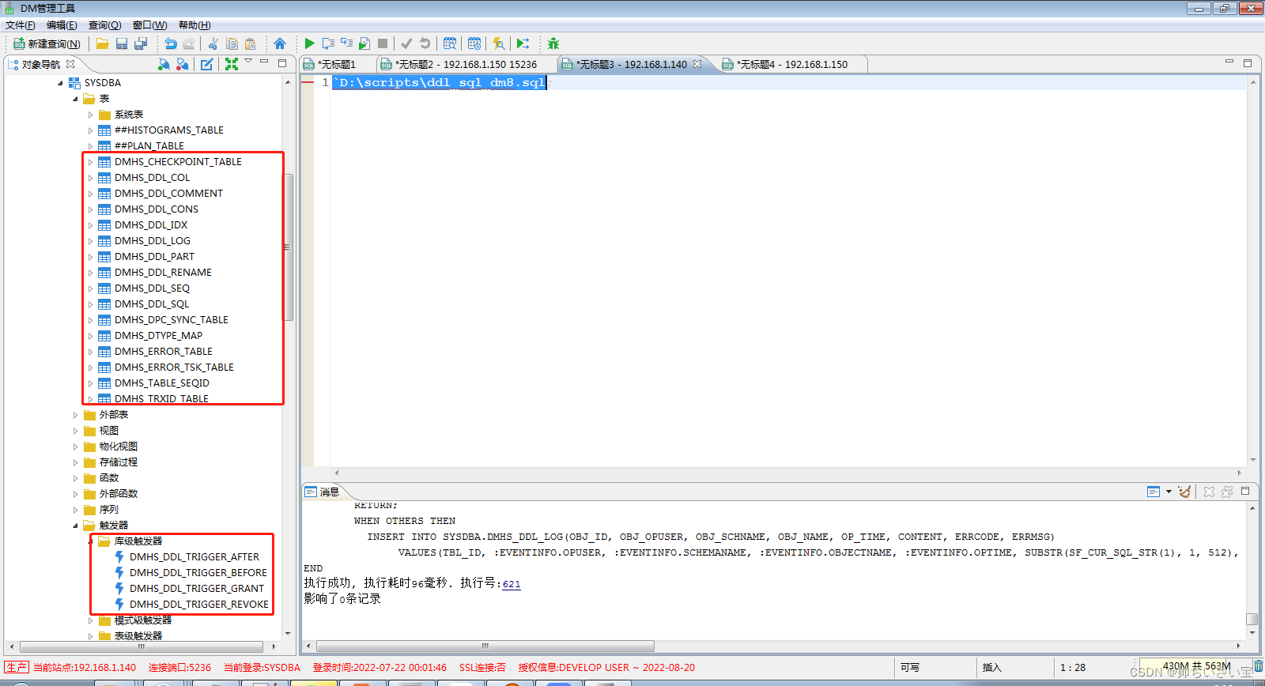Select the 消息 message tab
The height and width of the screenshot is (686, 1265).
click(x=323, y=492)
